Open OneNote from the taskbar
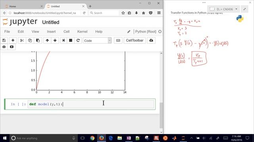The image size is (254, 142). (x=129, y=138)
